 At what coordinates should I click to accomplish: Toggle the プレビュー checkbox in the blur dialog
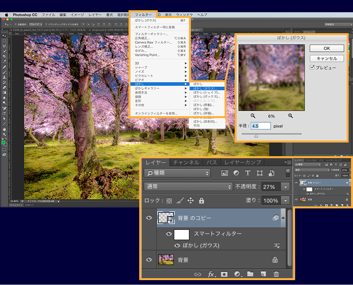[312, 67]
